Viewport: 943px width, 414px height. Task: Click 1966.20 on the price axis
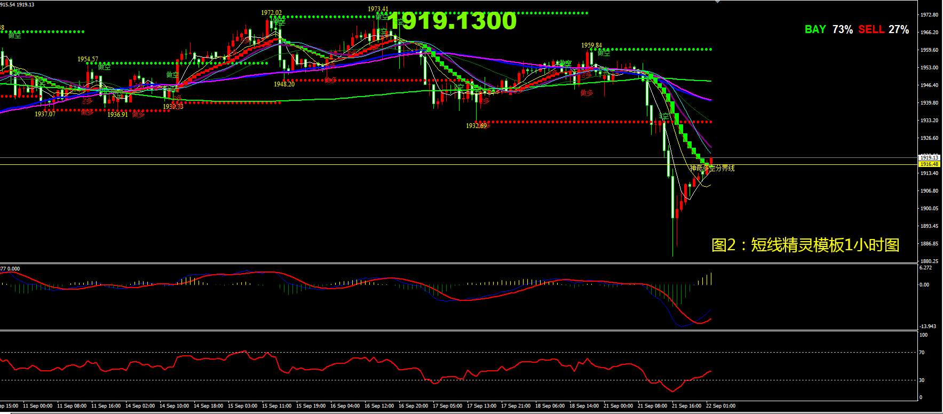(x=930, y=33)
